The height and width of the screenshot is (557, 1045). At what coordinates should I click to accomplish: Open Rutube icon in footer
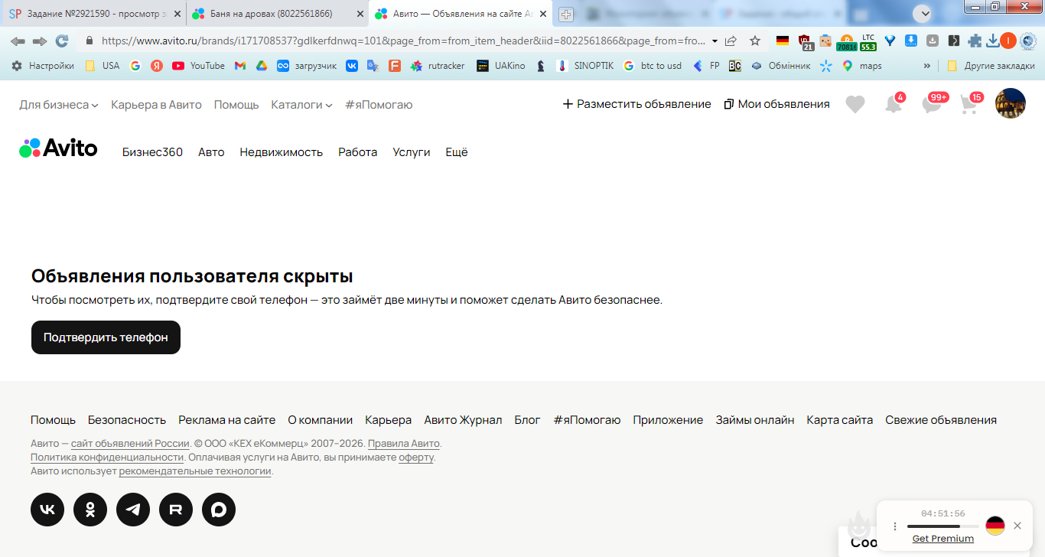coord(176,510)
